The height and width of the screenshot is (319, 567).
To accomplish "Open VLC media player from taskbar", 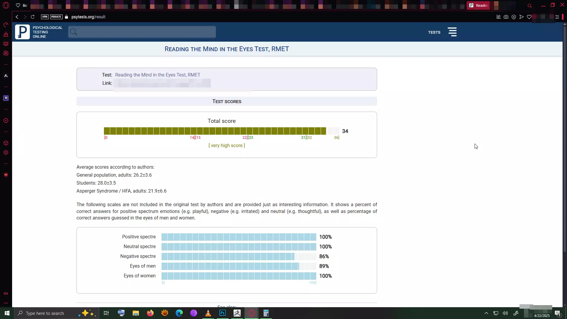I will tap(208, 313).
